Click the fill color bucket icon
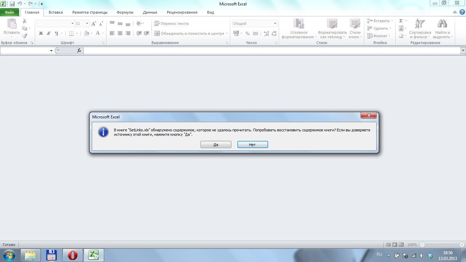 (86, 33)
